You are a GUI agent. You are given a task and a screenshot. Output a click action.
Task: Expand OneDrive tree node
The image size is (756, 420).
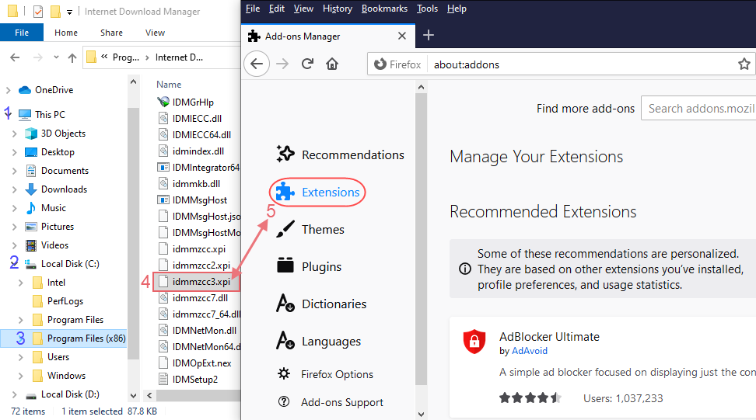(x=8, y=90)
